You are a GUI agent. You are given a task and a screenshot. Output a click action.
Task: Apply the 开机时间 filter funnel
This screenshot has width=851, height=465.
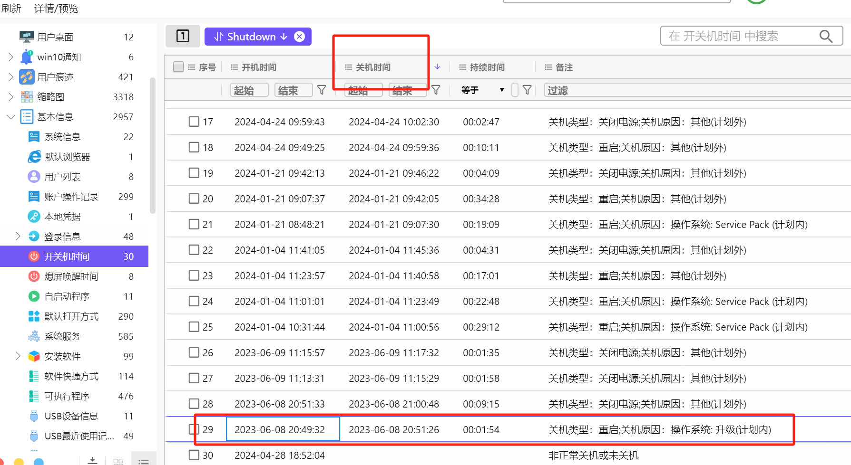tap(322, 90)
